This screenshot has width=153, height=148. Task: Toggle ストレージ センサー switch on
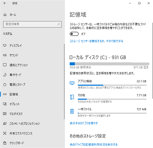pos(74,34)
